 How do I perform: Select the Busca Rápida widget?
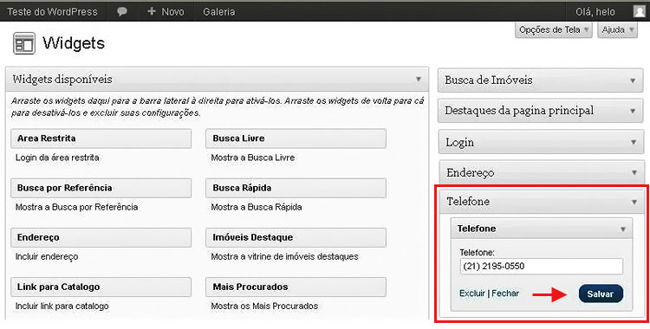296,188
